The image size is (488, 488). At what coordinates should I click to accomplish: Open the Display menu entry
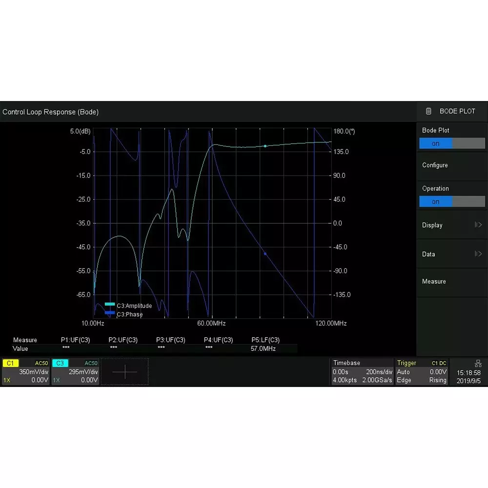pos(452,225)
